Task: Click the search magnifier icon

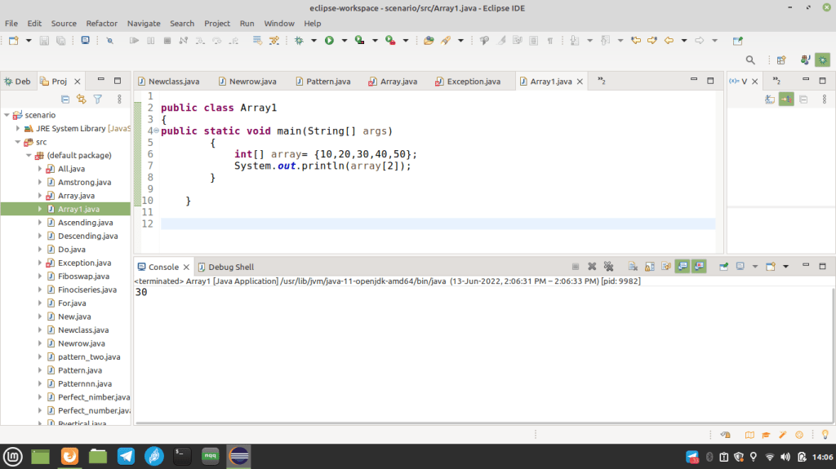Action: click(x=750, y=60)
